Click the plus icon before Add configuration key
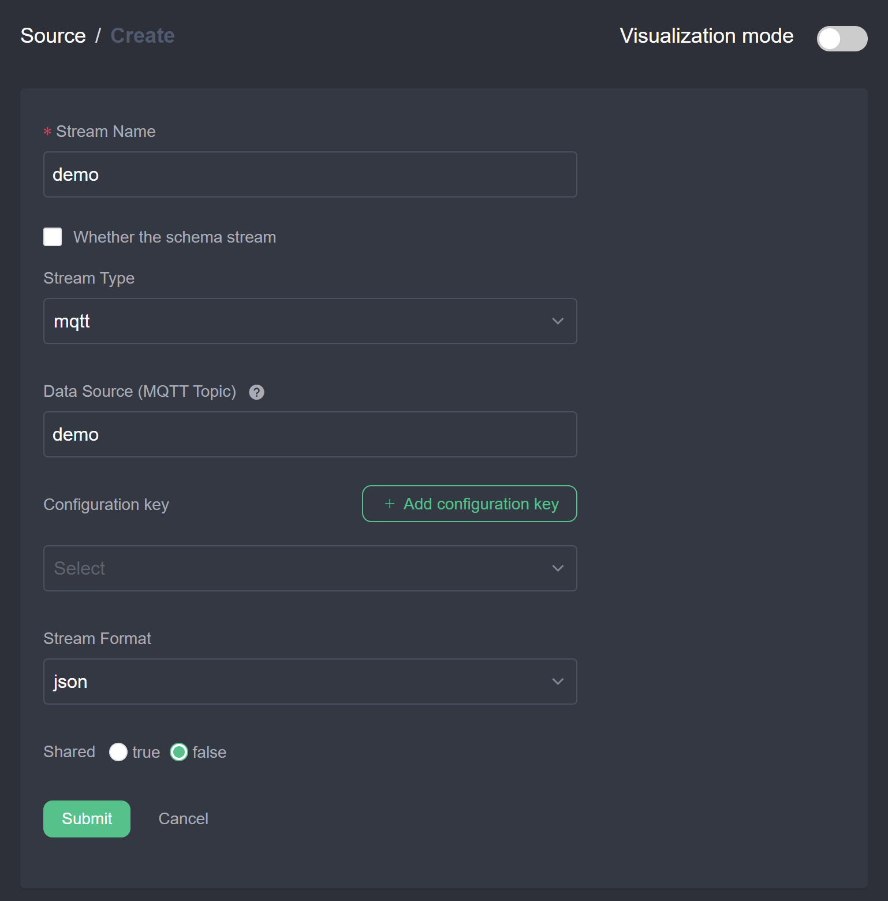The image size is (888, 901). 390,504
